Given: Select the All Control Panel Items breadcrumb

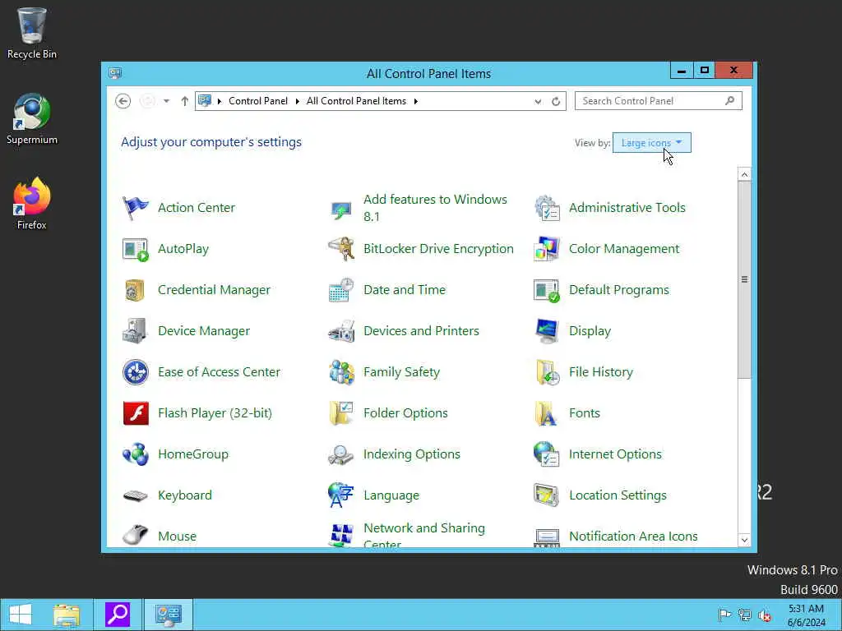Looking at the screenshot, I should [x=356, y=101].
